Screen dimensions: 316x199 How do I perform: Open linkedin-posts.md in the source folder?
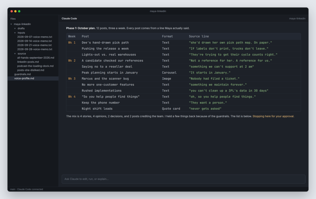coord(28,62)
